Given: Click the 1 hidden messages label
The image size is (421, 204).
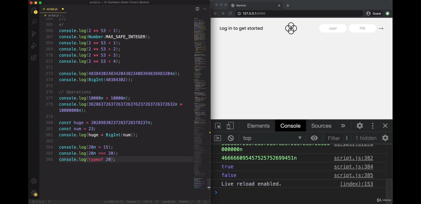Looking at the screenshot, I should [366, 138].
